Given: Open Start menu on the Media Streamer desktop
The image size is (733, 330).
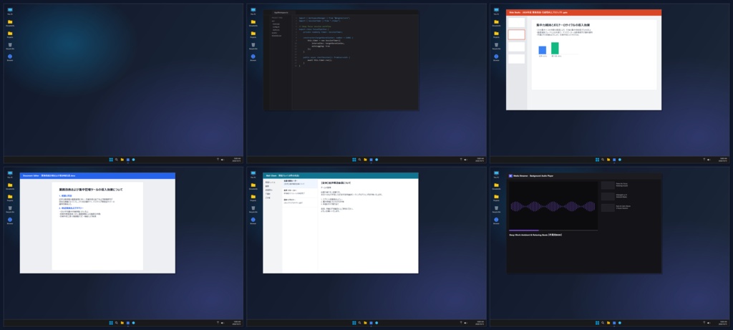Looking at the screenshot, I should (x=597, y=323).
